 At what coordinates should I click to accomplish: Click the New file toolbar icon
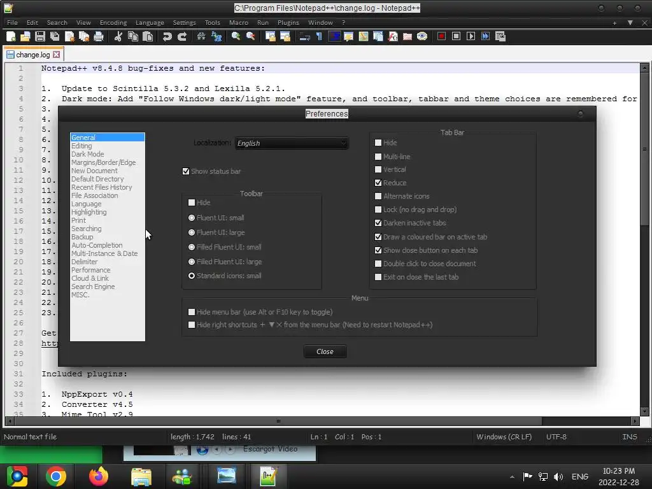tap(11, 36)
